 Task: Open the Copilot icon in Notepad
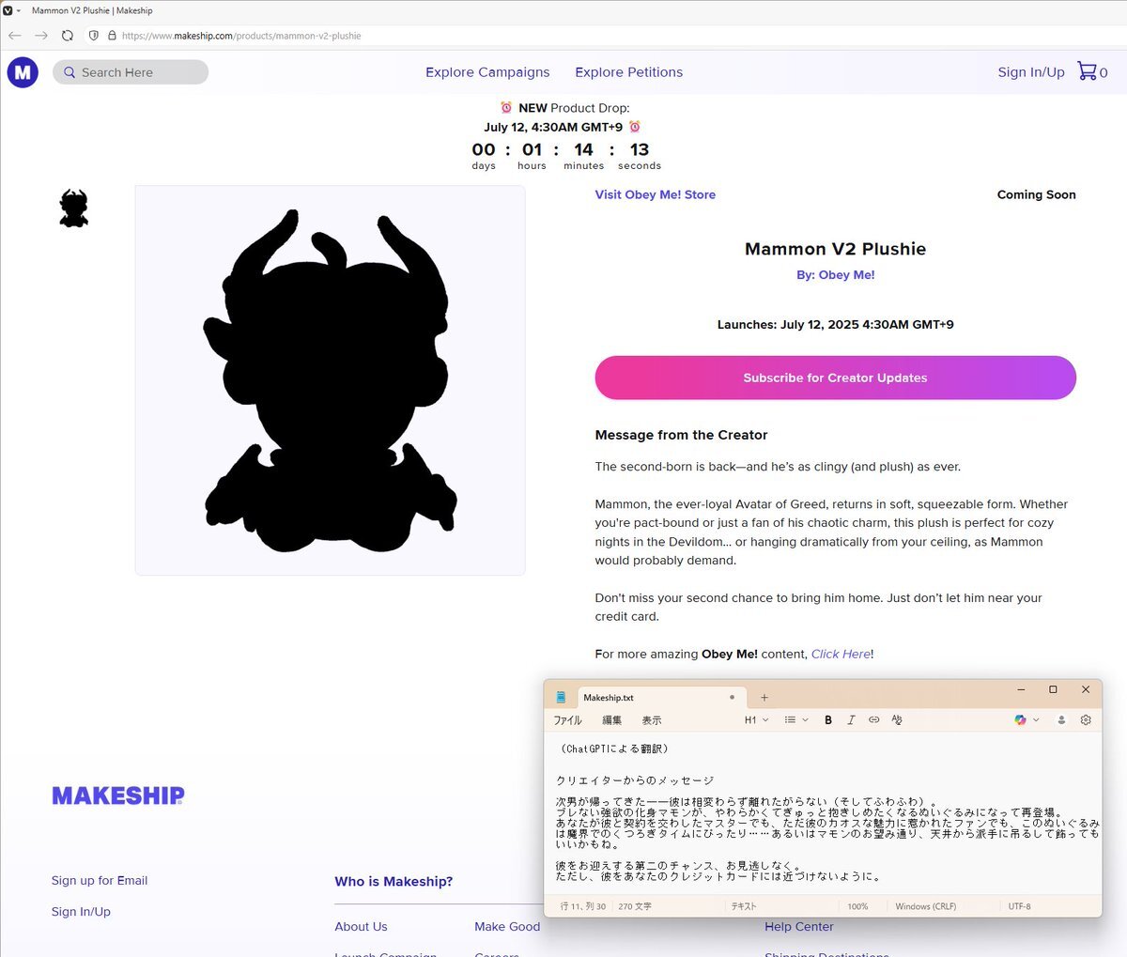(1021, 720)
